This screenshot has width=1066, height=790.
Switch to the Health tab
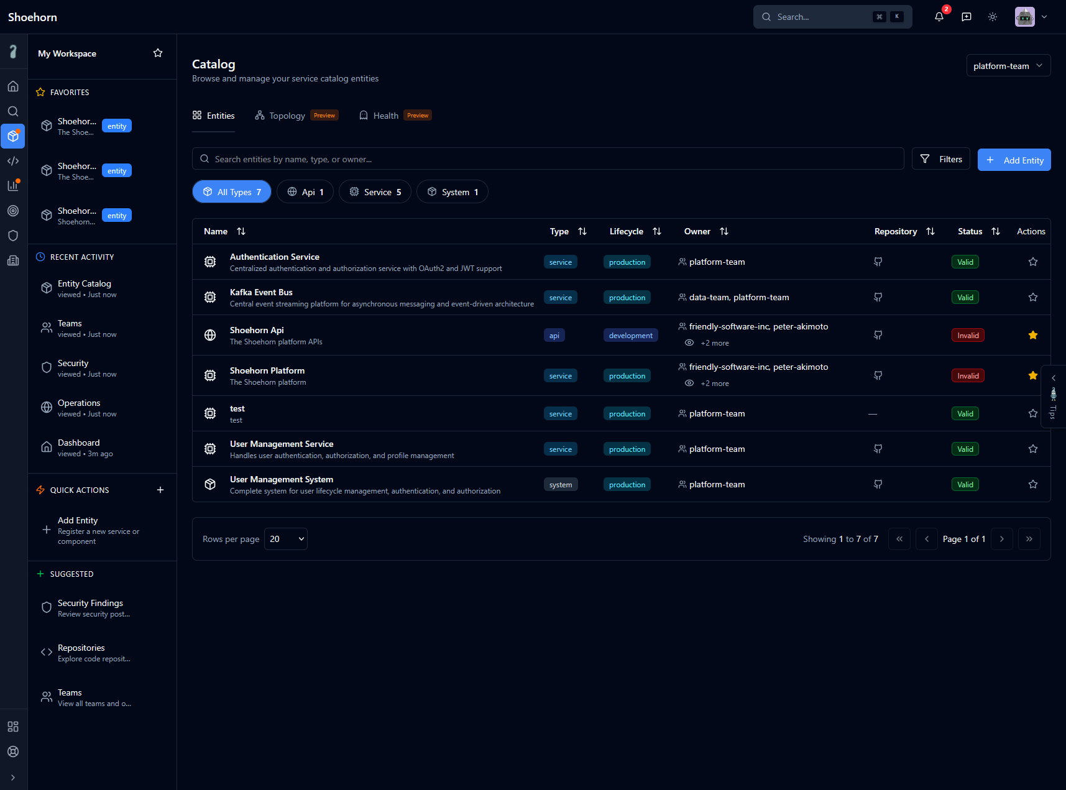pyautogui.click(x=385, y=116)
